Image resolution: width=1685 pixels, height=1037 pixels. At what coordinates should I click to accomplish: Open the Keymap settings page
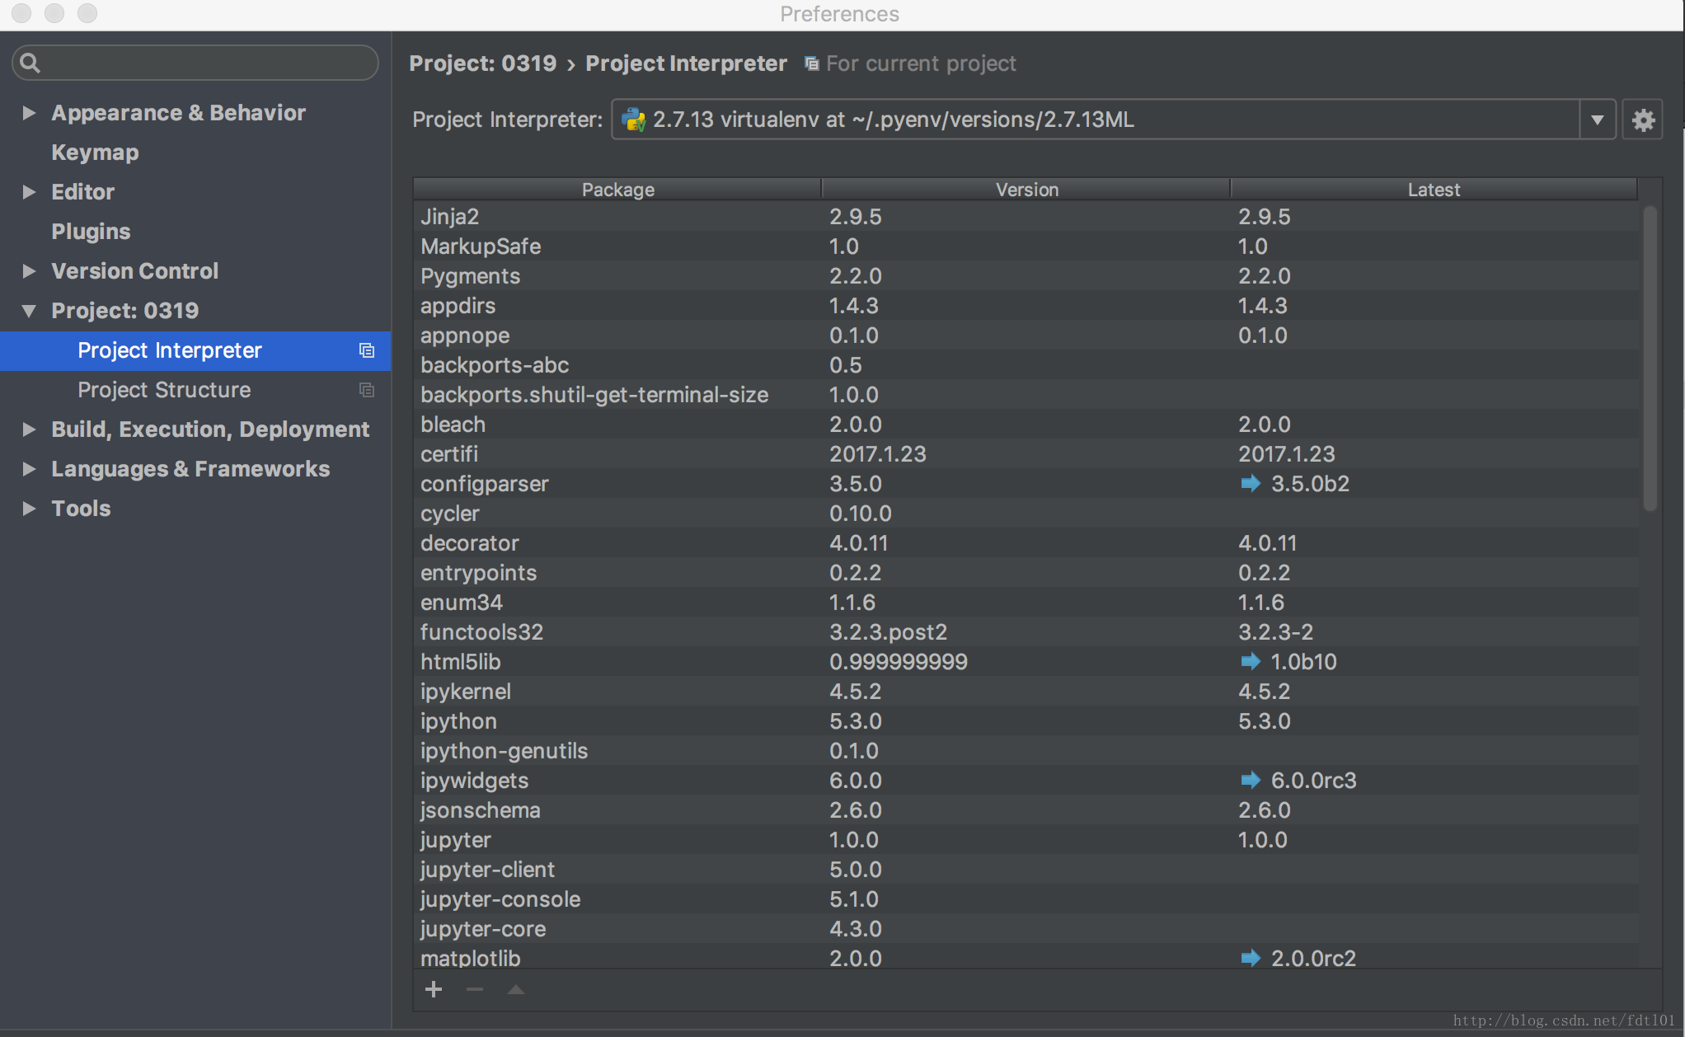pyautogui.click(x=95, y=152)
